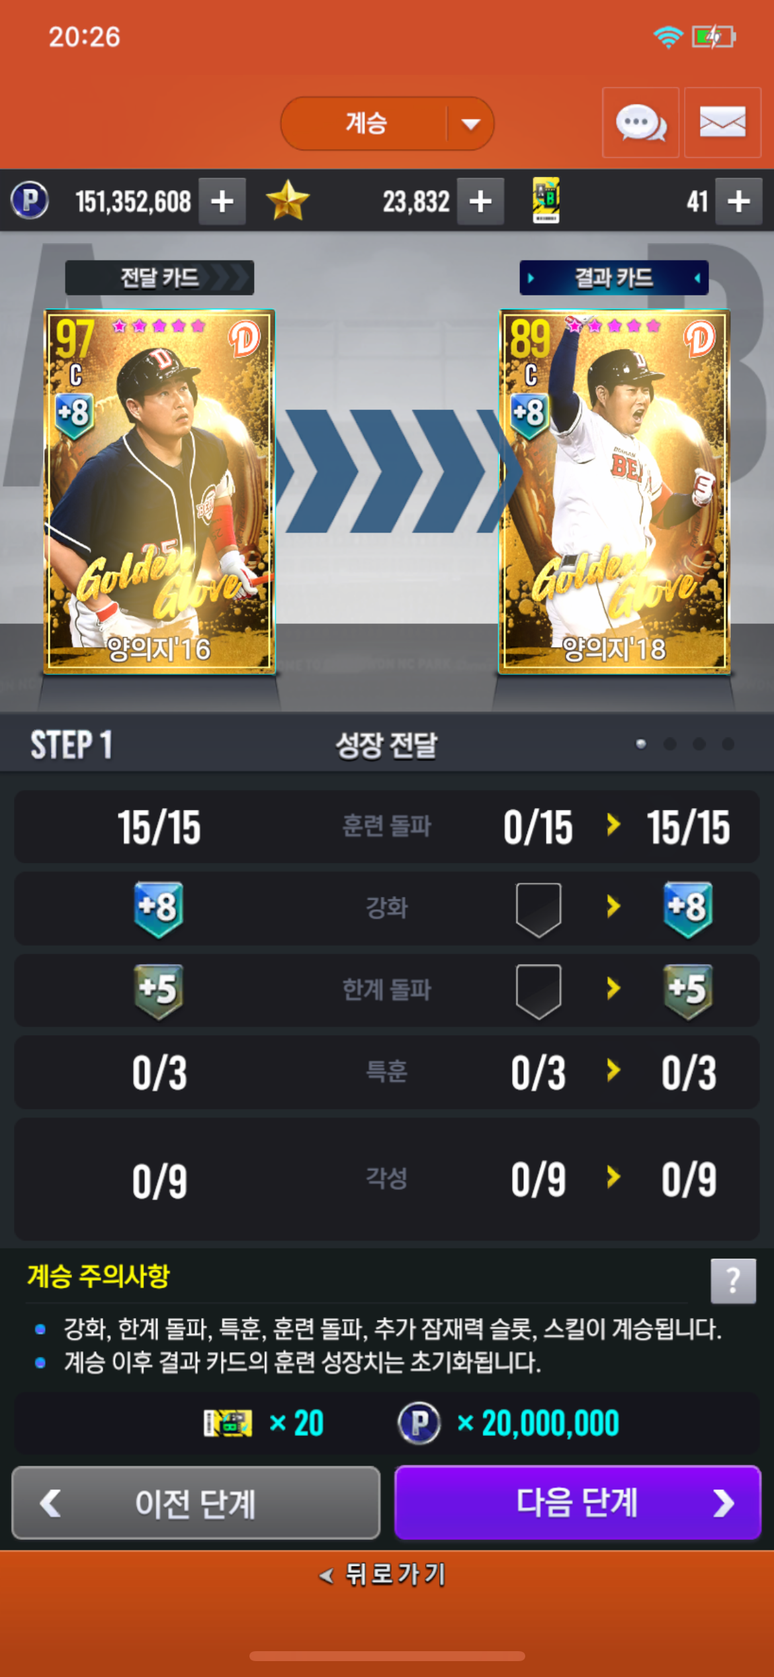Image resolution: width=774 pixels, height=1677 pixels.
Task: Tap the ticket item icon near 41
Action: [x=546, y=200]
